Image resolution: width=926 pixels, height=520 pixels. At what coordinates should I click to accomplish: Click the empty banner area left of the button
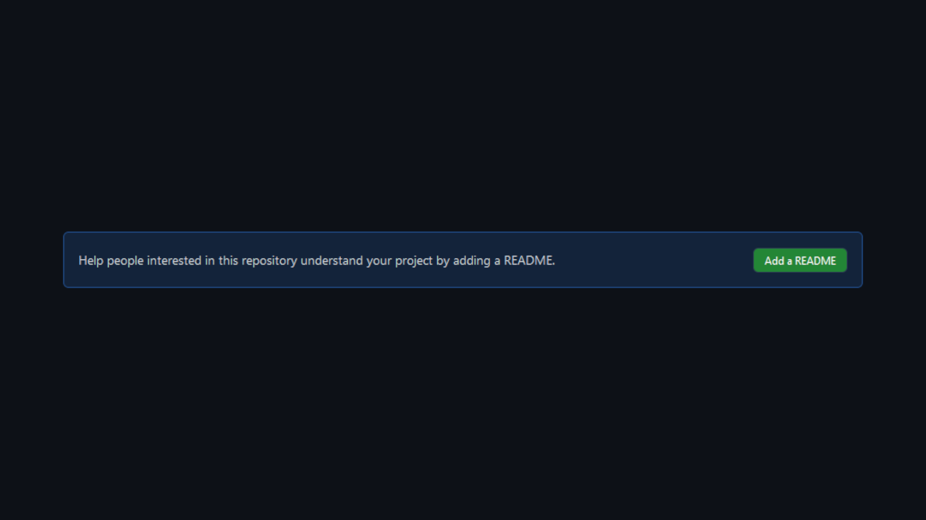654,260
